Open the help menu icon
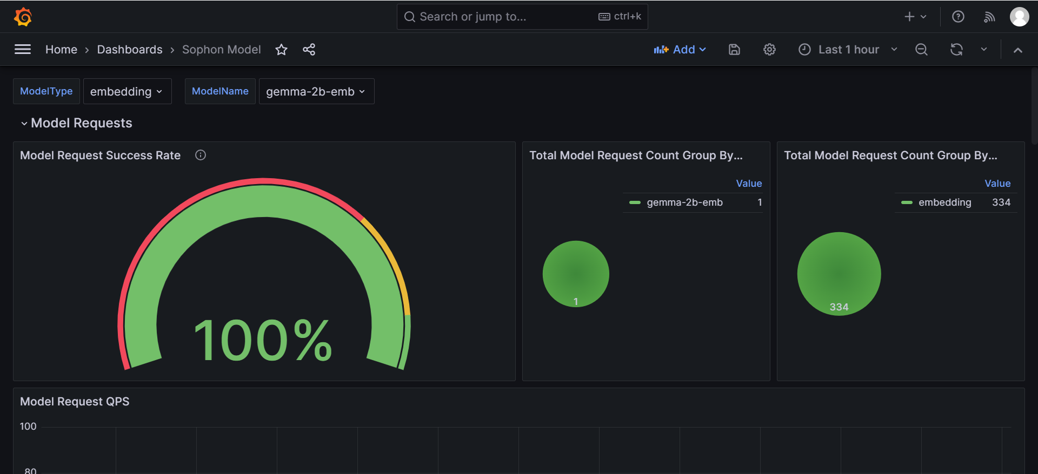 (958, 17)
